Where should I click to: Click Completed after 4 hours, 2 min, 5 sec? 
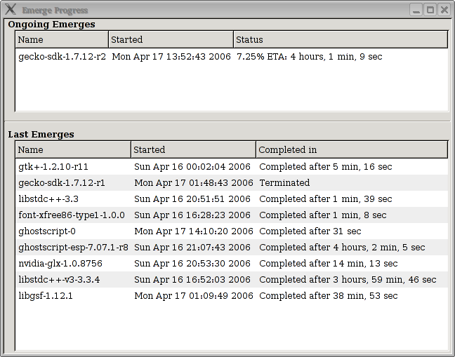pyautogui.click(x=342, y=247)
